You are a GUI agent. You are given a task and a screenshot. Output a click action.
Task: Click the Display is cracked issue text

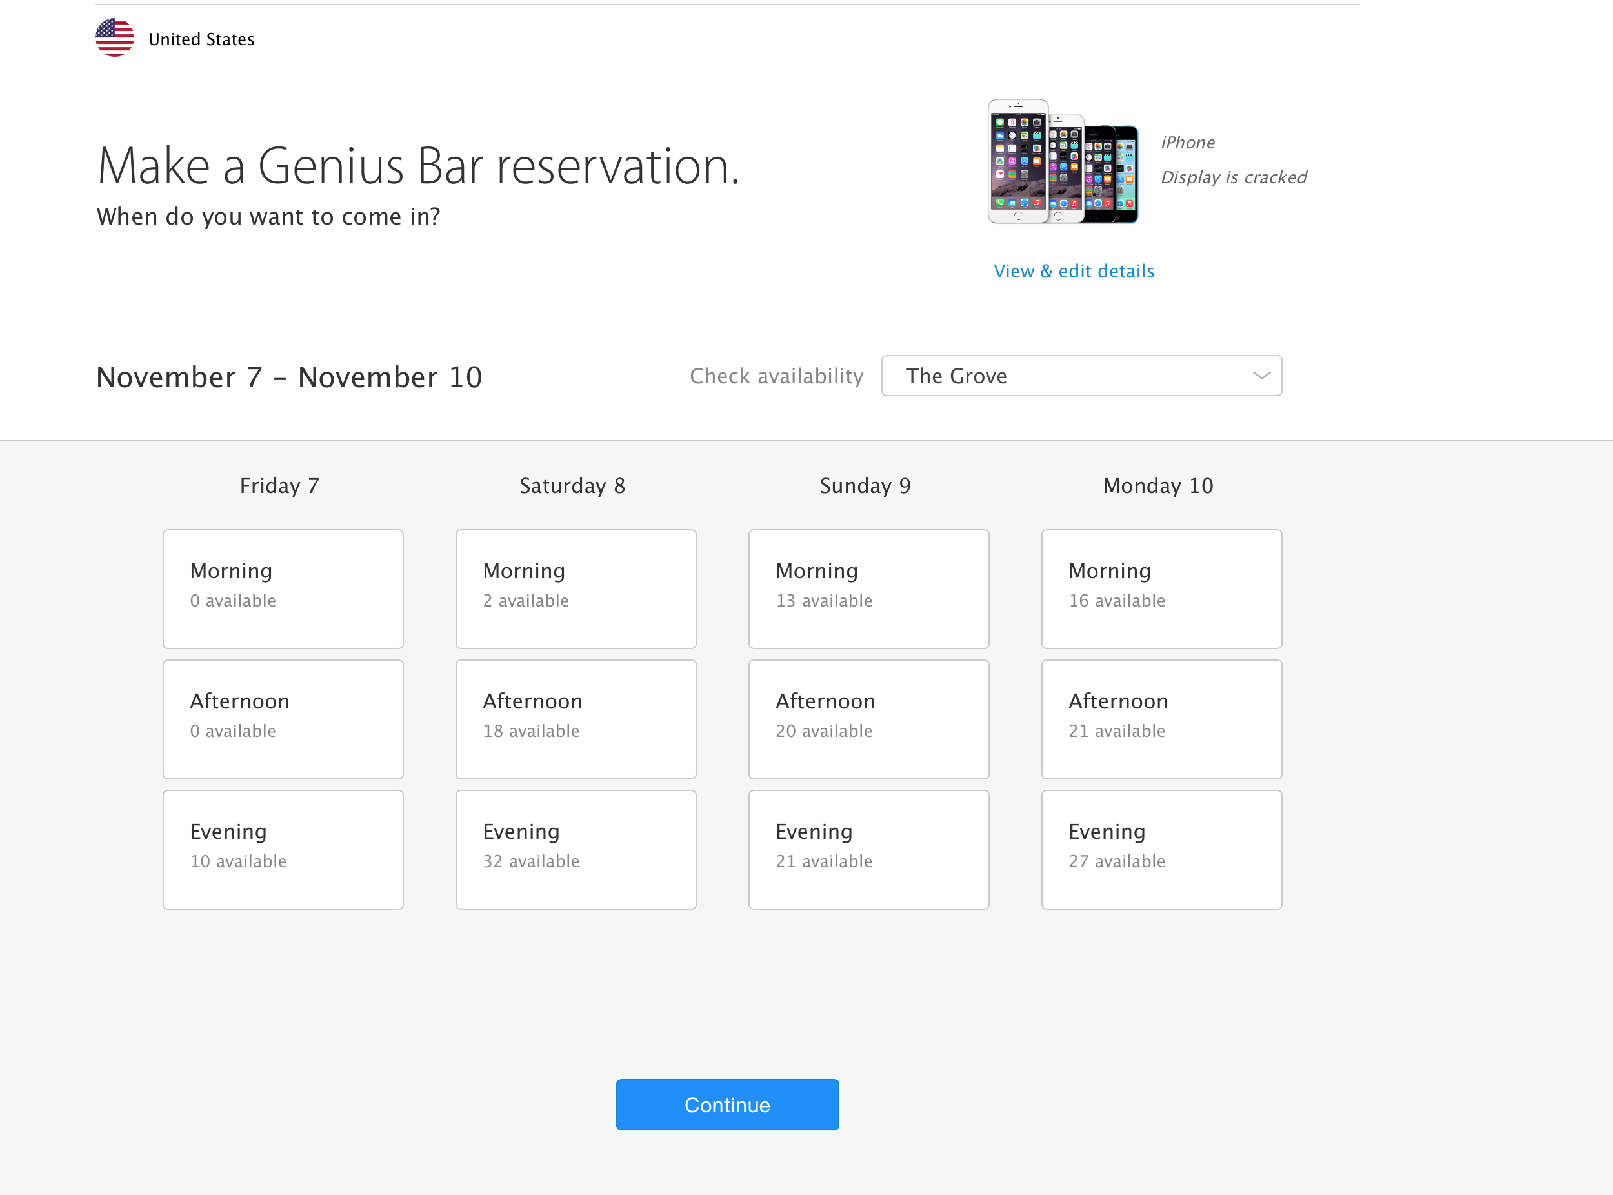pos(1233,177)
